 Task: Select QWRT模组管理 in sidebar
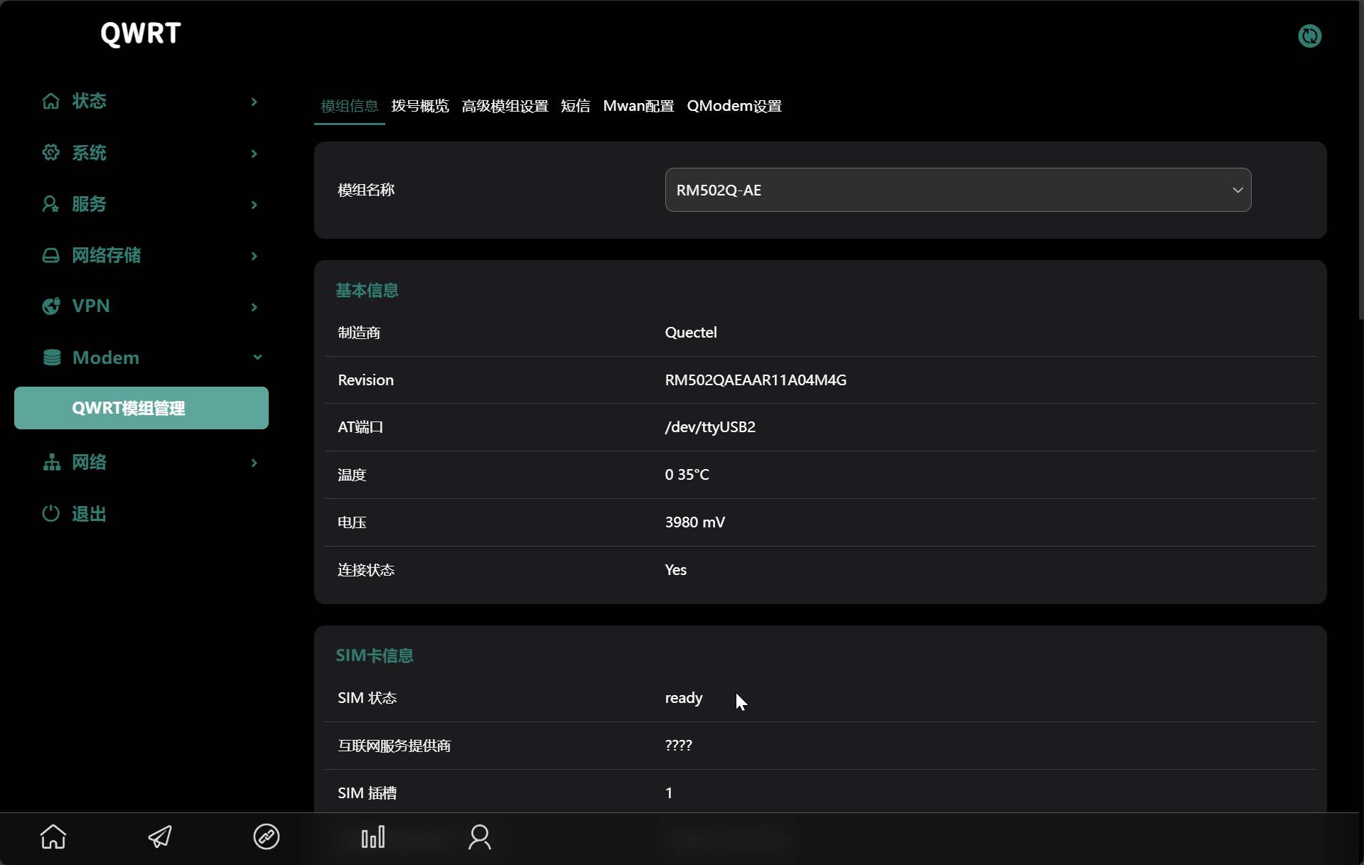(141, 408)
